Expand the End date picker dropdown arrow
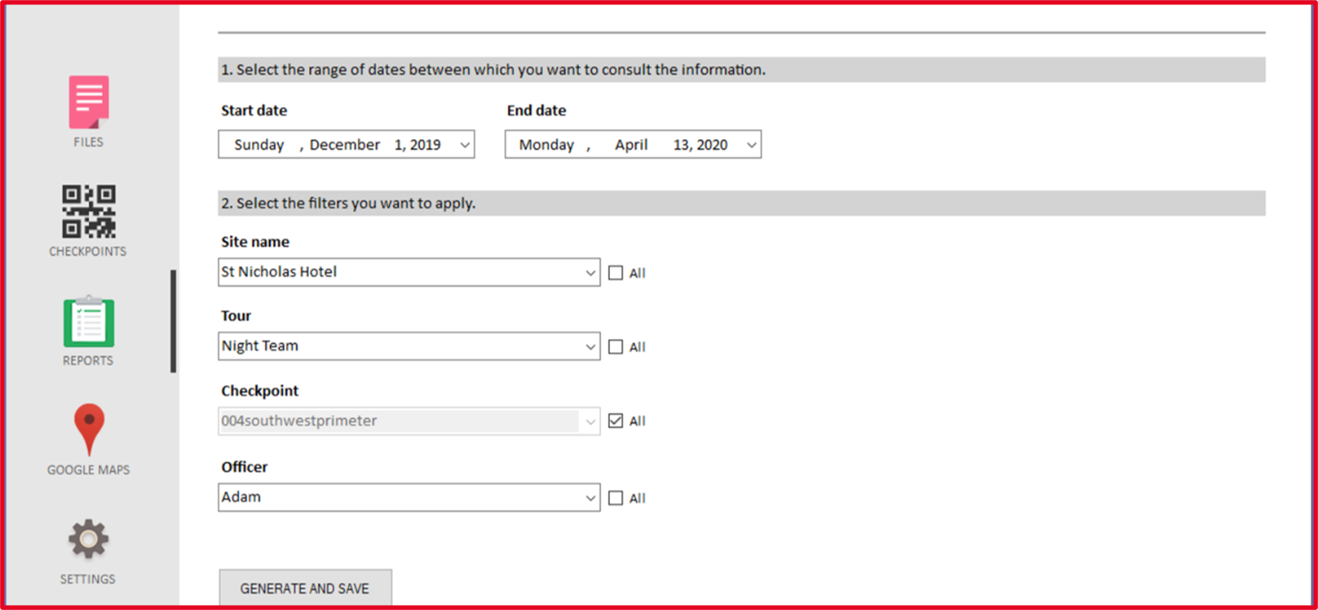The image size is (1318, 610). [751, 145]
